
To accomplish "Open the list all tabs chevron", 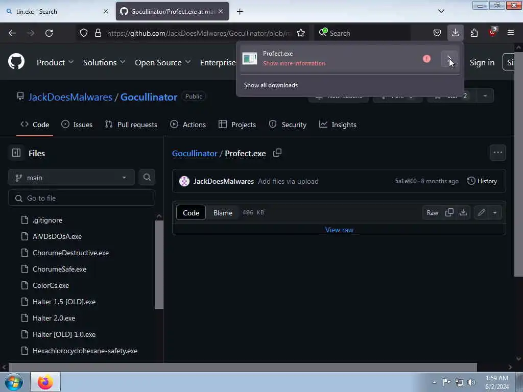I will click(x=441, y=11).
